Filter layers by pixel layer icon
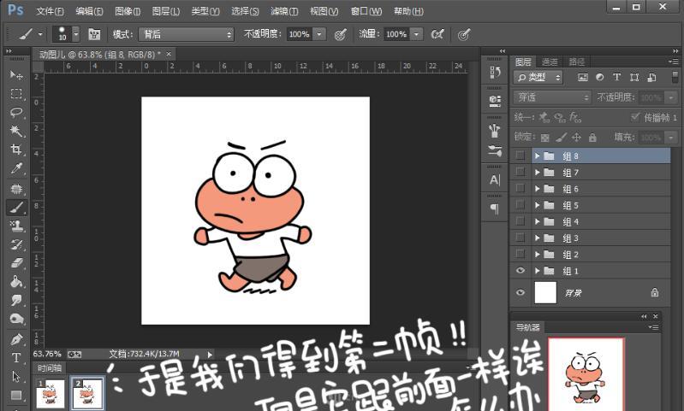 (583, 77)
